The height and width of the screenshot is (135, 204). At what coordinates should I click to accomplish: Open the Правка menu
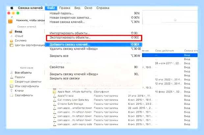tap(65, 8)
